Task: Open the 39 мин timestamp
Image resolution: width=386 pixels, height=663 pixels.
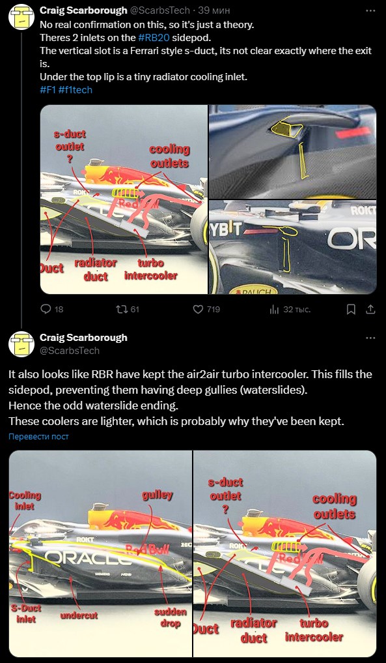Action: point(214,10)
